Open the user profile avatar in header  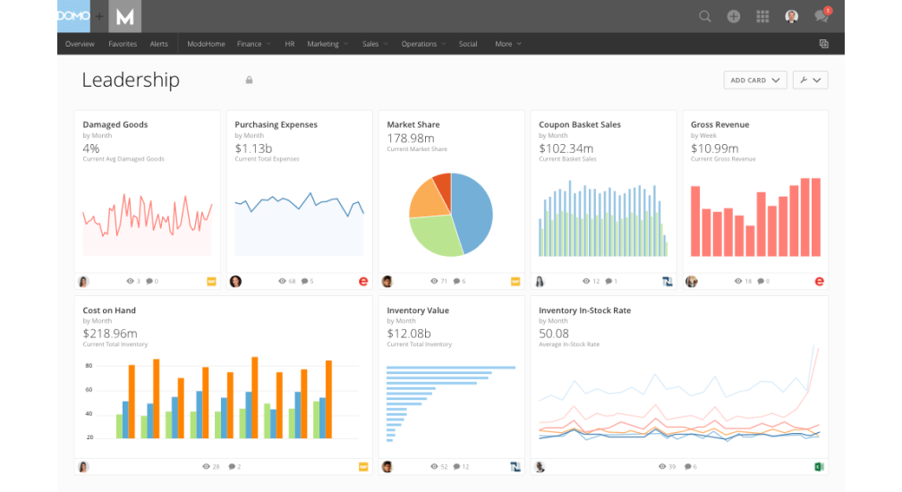(792, 17)
